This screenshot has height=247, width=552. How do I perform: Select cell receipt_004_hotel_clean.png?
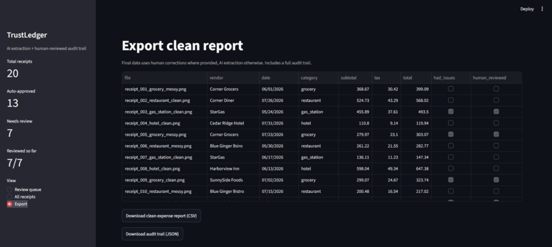coord(164,123)
